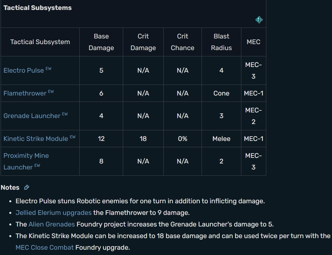Click the Flamethrower Cone blast radius cell
The height and width of the screenshot is (255, 332).
[221, 93]
